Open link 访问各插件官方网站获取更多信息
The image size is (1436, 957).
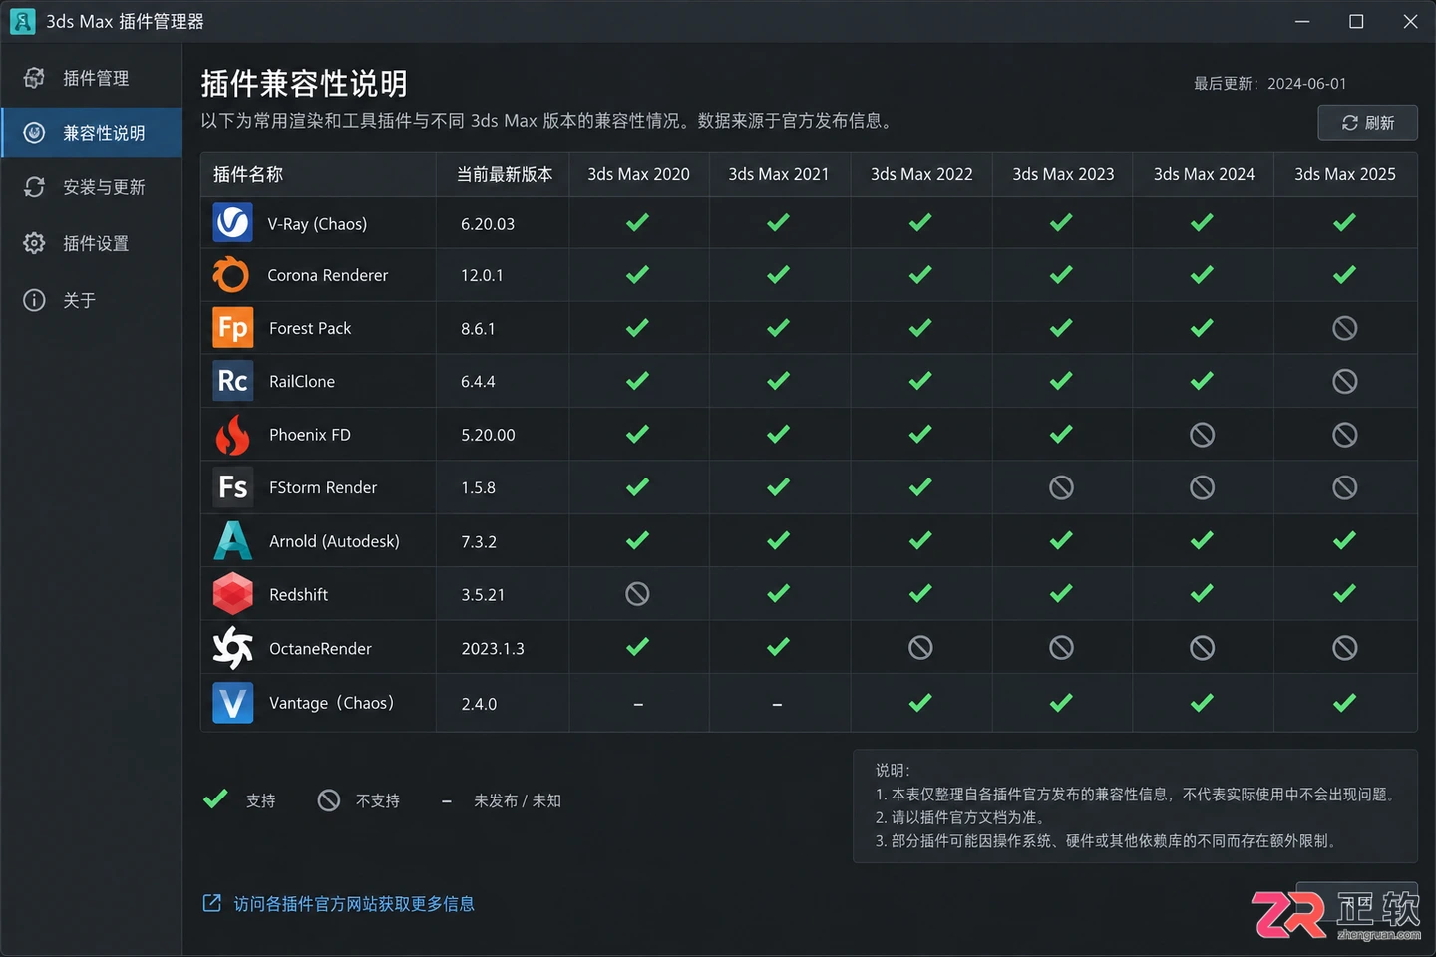click(x=354, y=904)
